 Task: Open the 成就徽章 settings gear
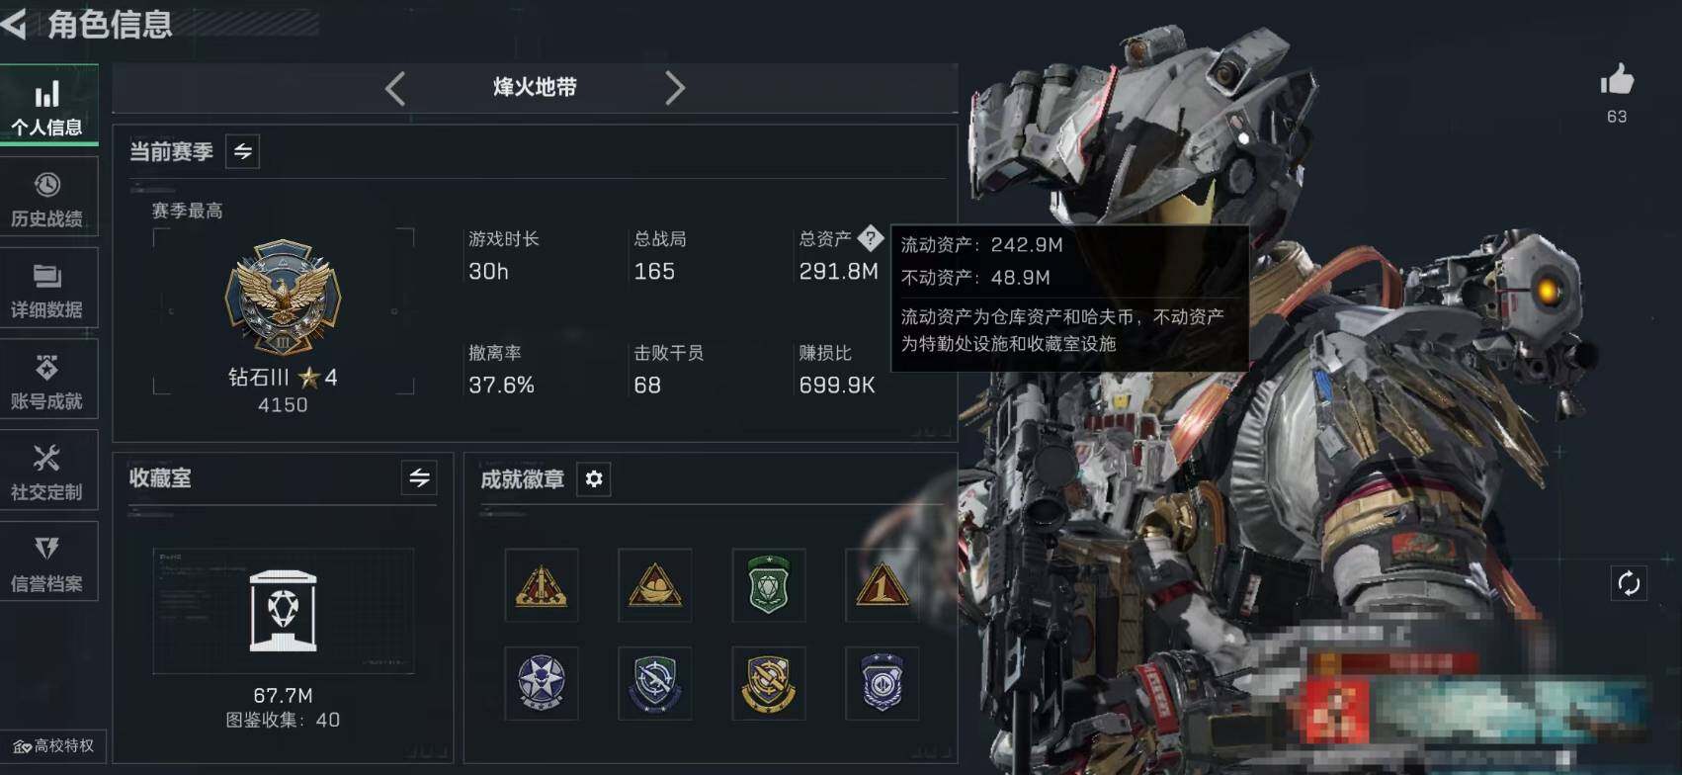click(x=594, y=479)
